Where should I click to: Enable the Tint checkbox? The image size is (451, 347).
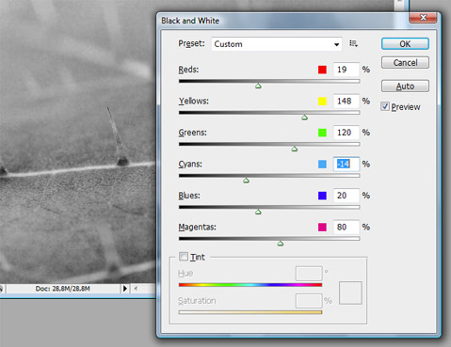pyautogui.click(x=184, y=257)
